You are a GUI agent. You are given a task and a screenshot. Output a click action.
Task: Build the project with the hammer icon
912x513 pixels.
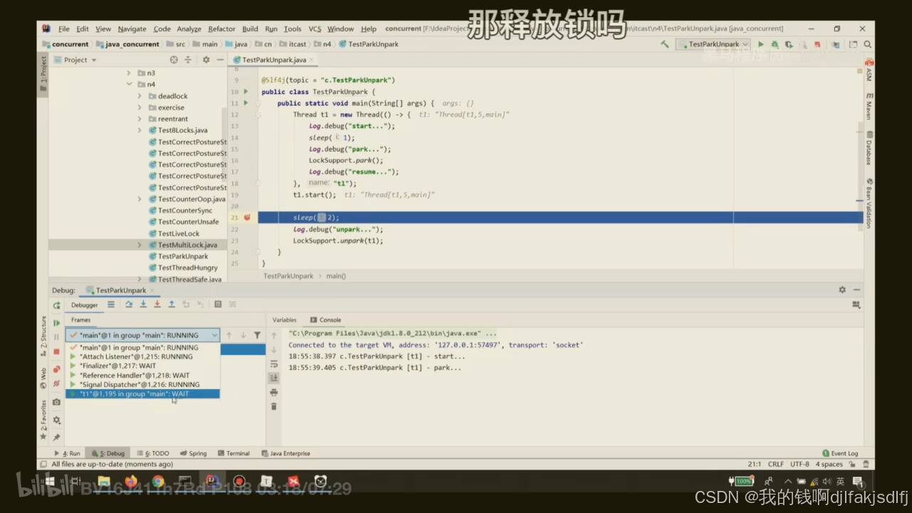665,44
